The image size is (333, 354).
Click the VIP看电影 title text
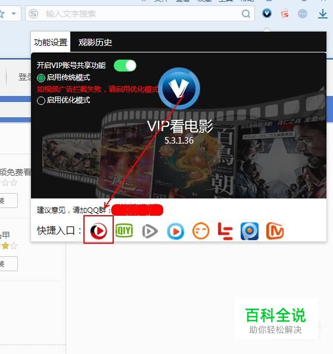(x=180, y=126)
